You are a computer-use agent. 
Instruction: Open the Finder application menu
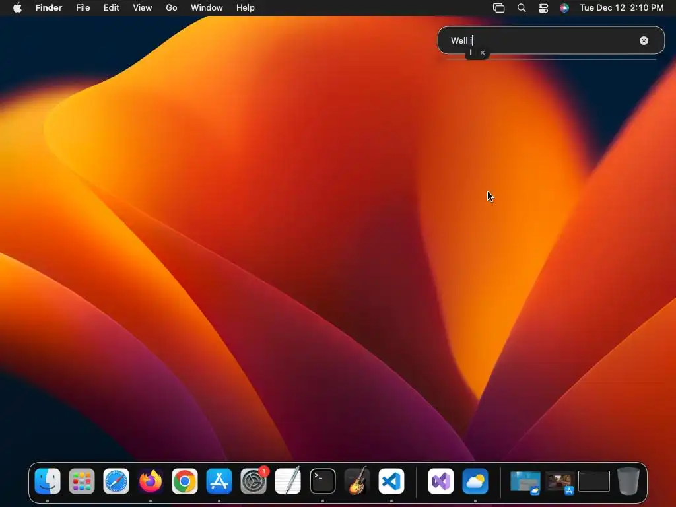tap(49, 8)
